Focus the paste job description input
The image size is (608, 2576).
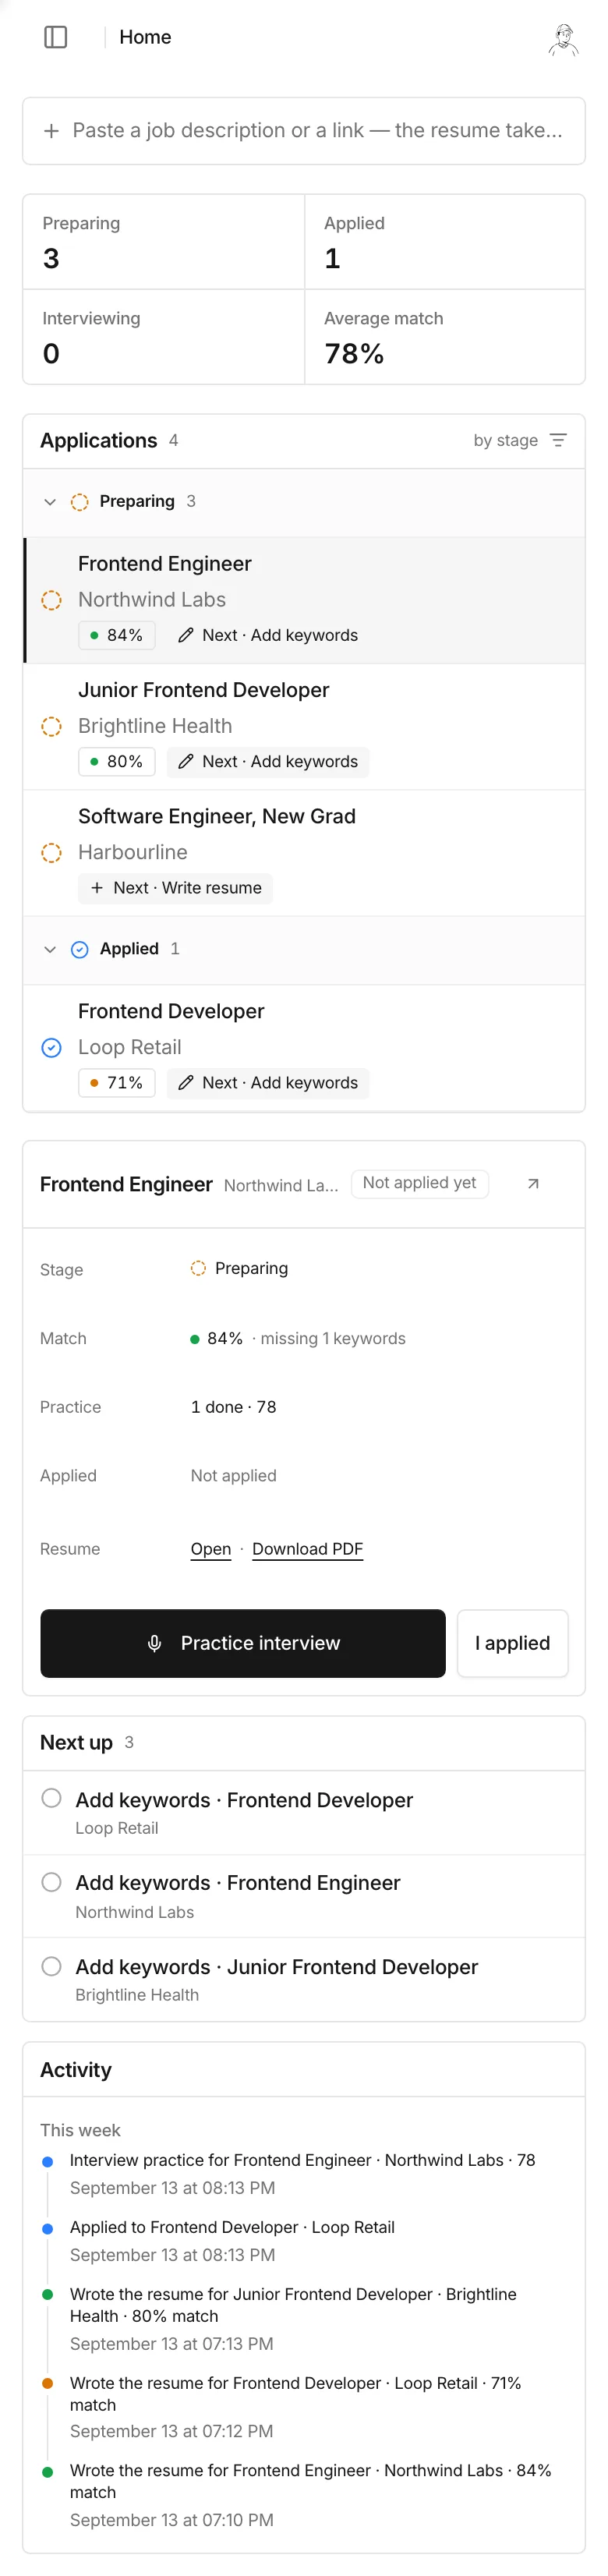pos(304,131)
